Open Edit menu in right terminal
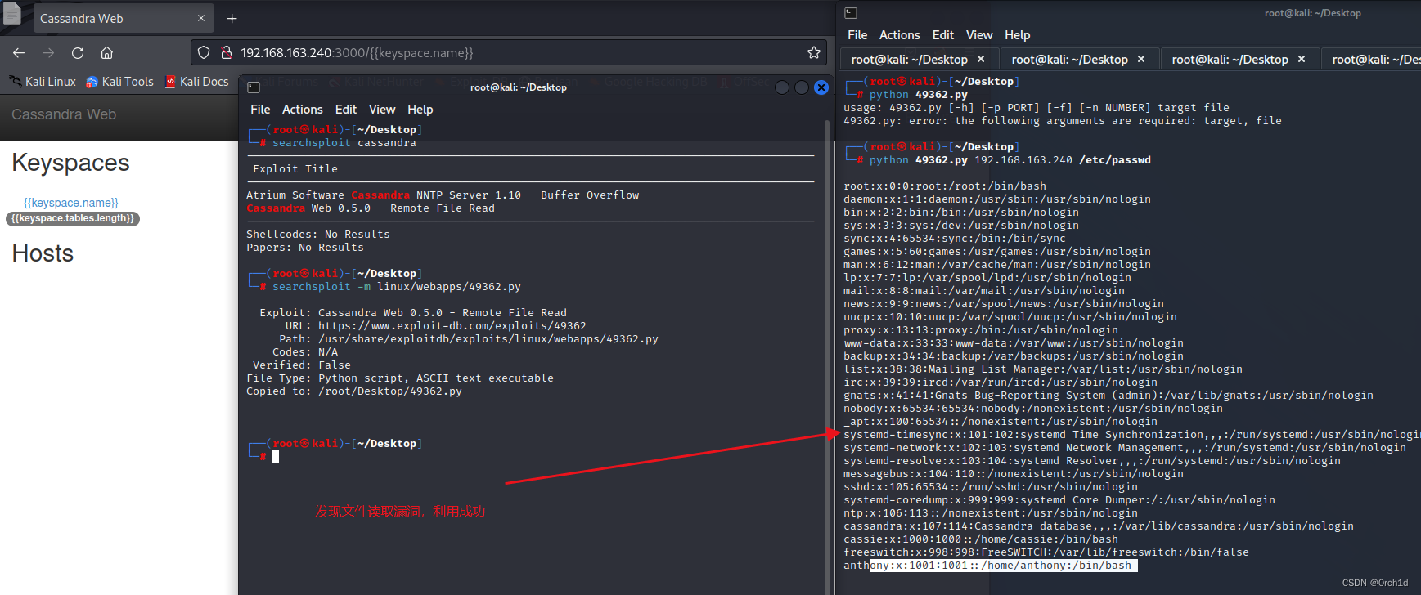Image resolution: width=1421 pixels, height=595 pixels. click(943, 35)
